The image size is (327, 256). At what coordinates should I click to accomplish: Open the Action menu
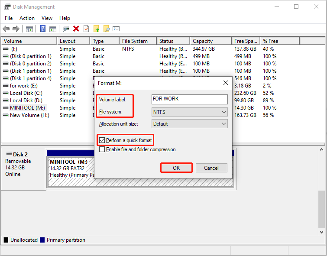coord(27,18)
